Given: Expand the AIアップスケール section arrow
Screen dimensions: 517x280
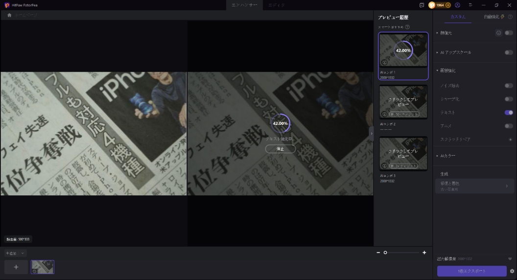Looking at the screenshot, I should (438, 52).
